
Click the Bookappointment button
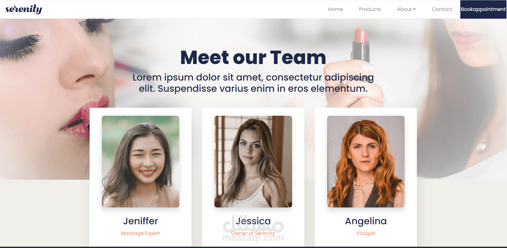click(x=483, y=9)
